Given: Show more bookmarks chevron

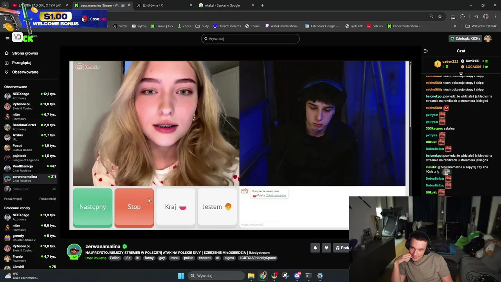Looking at the screenshot, I should (455, 26).
